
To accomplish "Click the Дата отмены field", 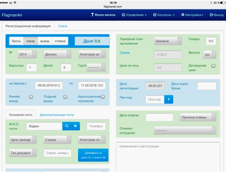I will click(159, 117).
